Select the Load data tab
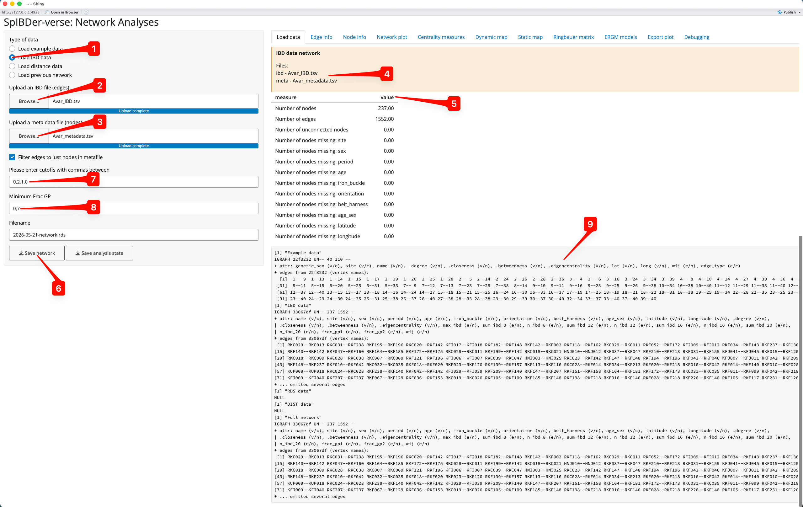803x507 pixels. point(288,37)
